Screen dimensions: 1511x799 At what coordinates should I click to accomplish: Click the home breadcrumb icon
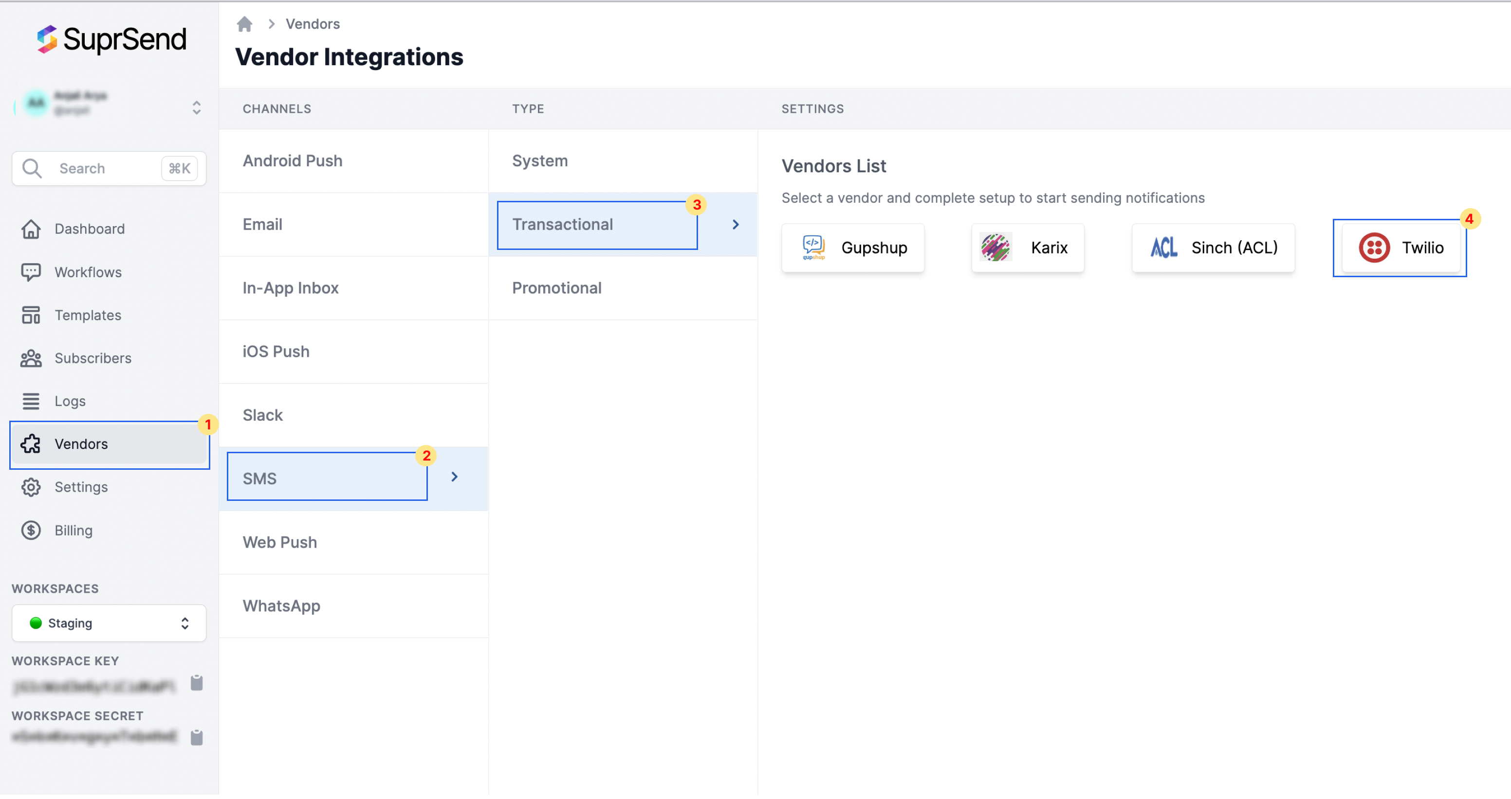244,24
